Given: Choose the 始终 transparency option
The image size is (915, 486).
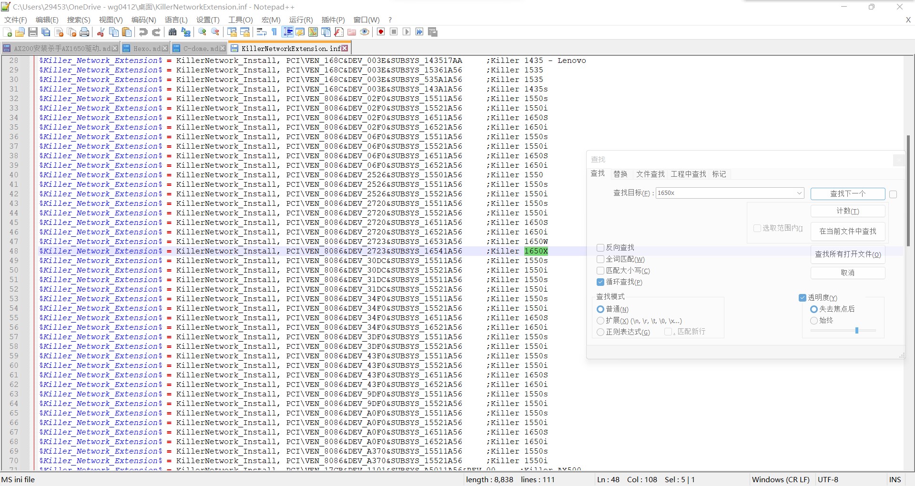Looking at the screenshot, I should (814, 320).
